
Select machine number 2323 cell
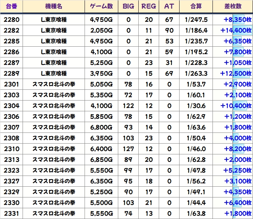point(11,170)
